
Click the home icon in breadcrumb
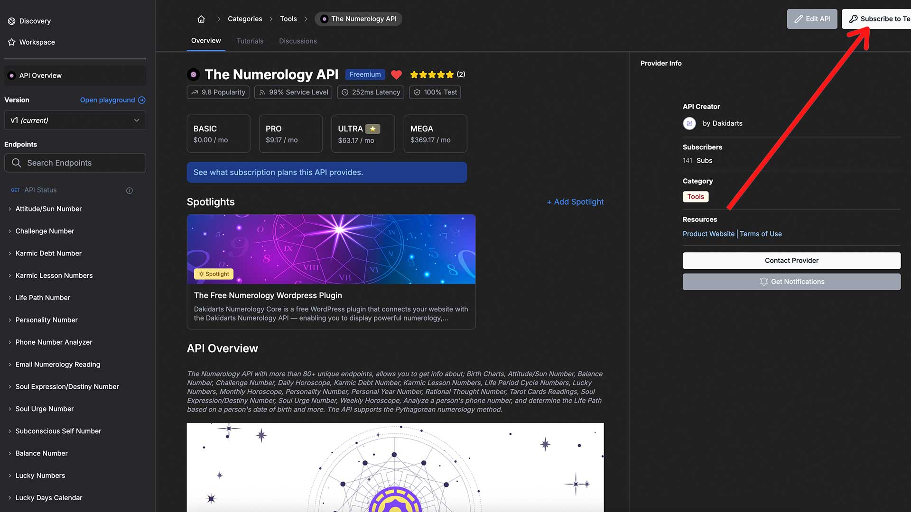click(x=201, y=19)
